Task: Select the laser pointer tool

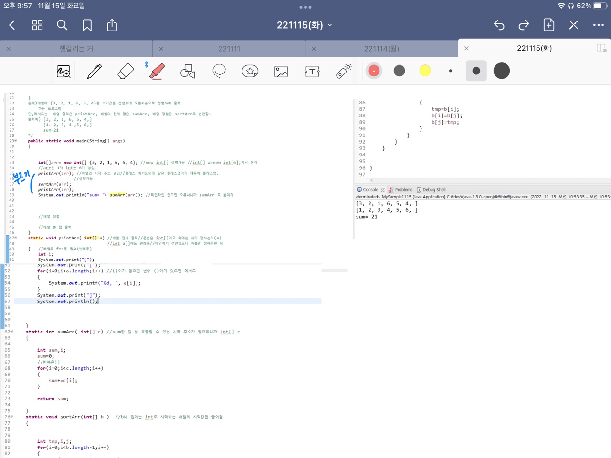Action: click(344, 71)
